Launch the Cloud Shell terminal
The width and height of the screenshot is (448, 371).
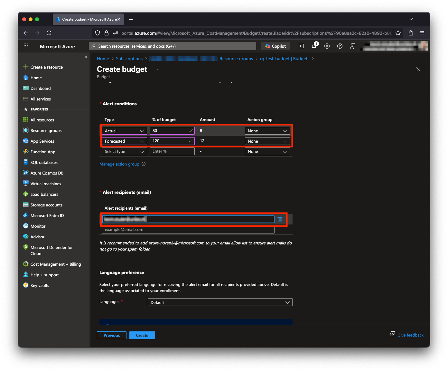[x=301, y=46]
